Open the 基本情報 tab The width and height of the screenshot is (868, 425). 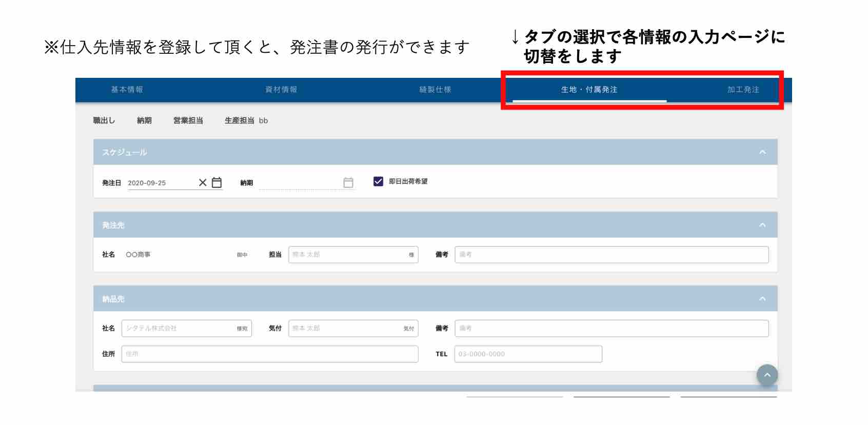coord(127,90)
